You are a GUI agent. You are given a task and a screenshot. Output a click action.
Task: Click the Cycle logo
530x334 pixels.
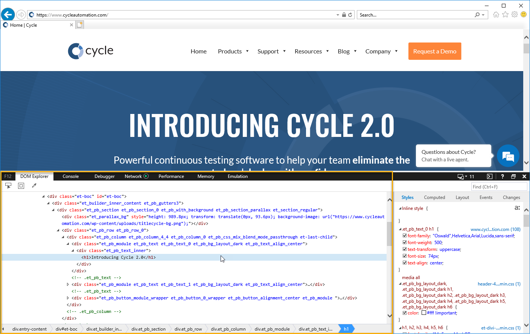[90, 51]
